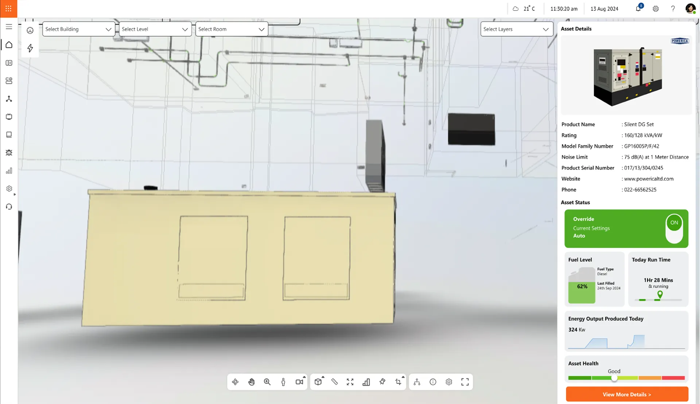700x404 pixels.
Task: Click the section crop tool
Action: [398, 382]
